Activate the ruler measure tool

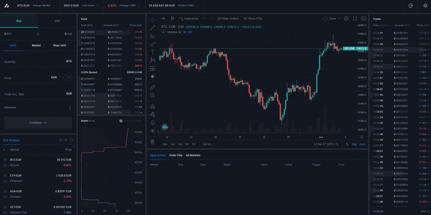152,87
